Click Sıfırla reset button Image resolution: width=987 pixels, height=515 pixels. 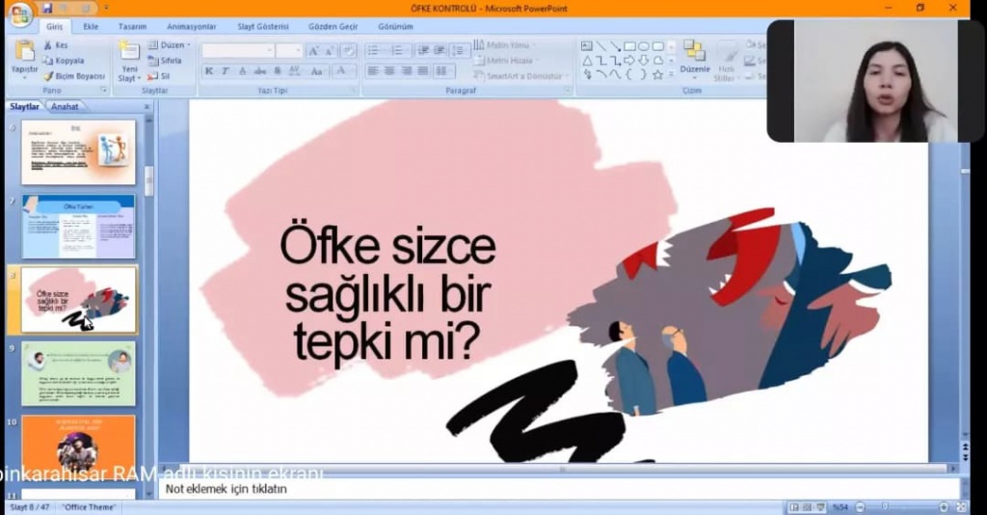coord(166,61)
